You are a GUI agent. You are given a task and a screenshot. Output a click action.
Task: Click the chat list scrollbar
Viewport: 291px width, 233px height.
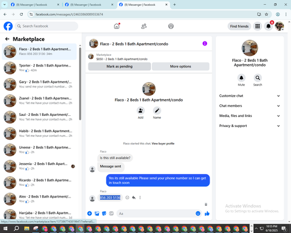(x=80, y=83)
